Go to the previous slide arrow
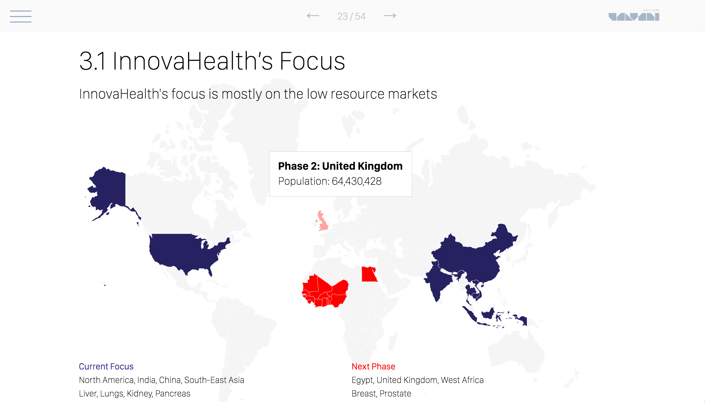 (313, 16)
